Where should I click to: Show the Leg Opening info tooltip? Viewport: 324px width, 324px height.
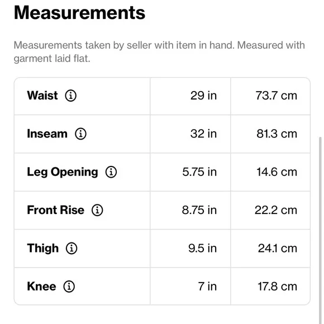pyautogui.click(x=111, y=172)
